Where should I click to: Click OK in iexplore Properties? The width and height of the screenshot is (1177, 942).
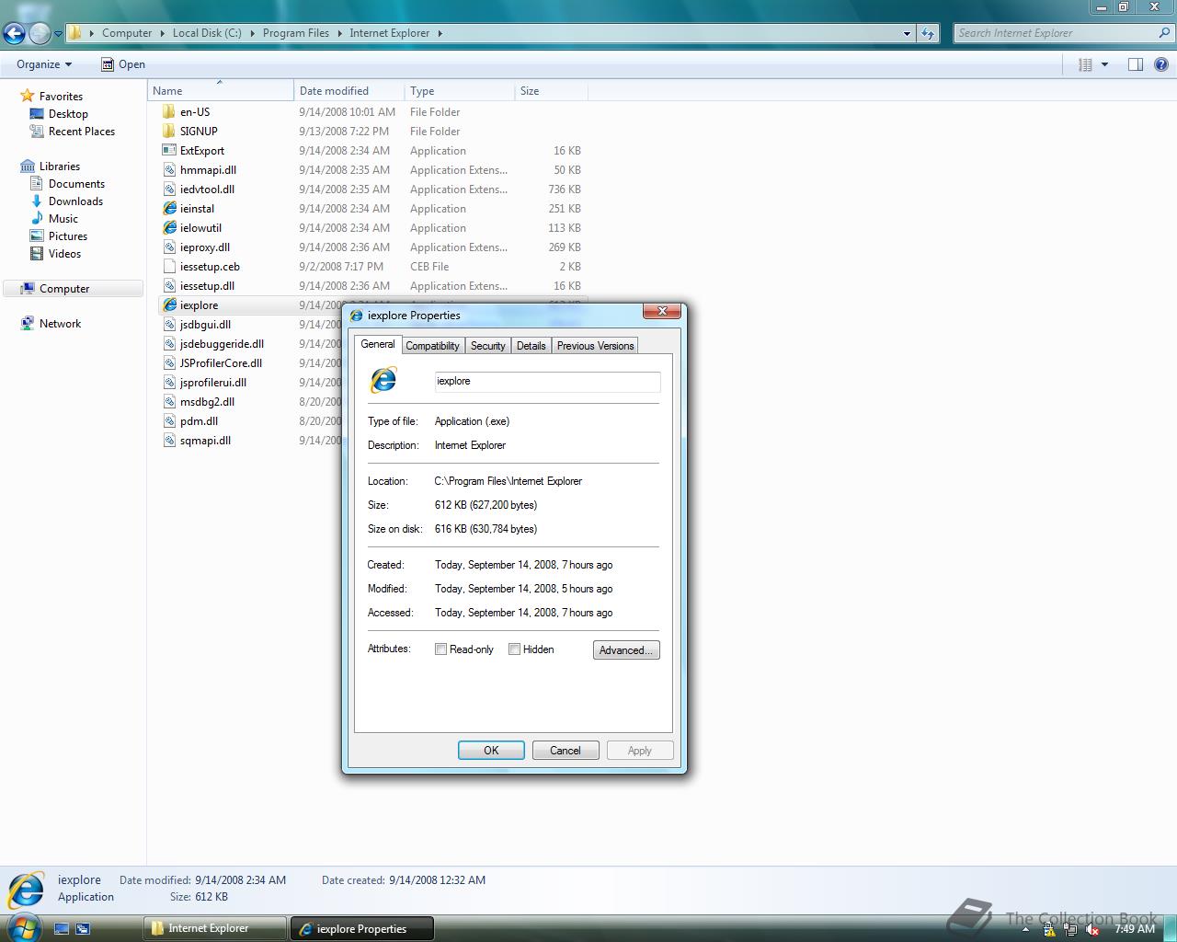pyautogui.click(x=491, y=751)
